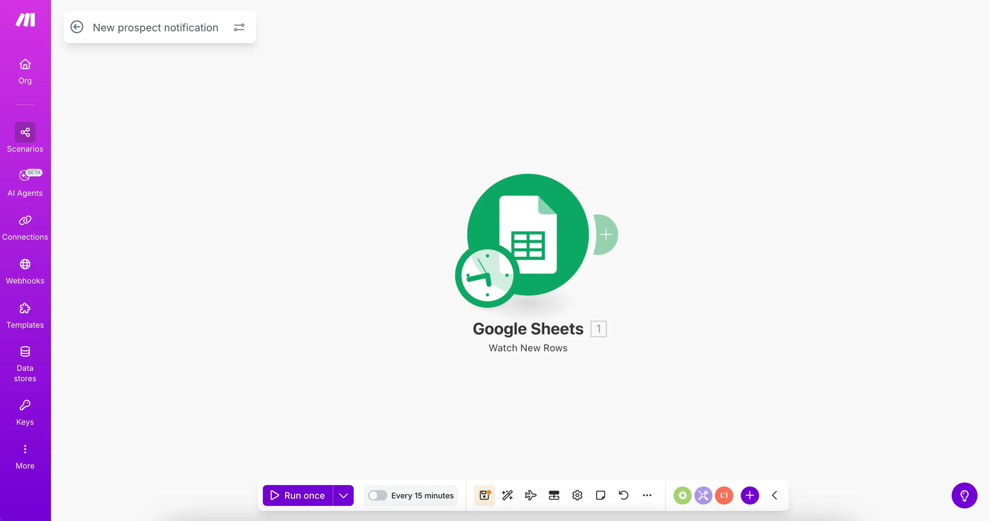
Task: Click the scenario name 'New prospect notification'
Action: pos(155,28)
